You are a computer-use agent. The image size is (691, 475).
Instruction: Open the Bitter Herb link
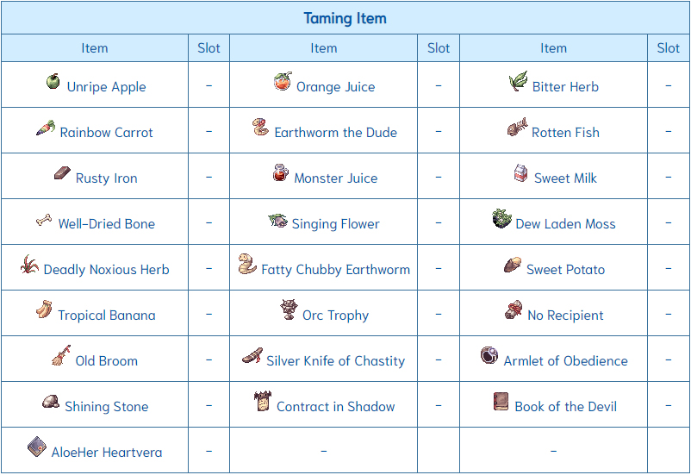pyautogui.click(x=565, y=87)
